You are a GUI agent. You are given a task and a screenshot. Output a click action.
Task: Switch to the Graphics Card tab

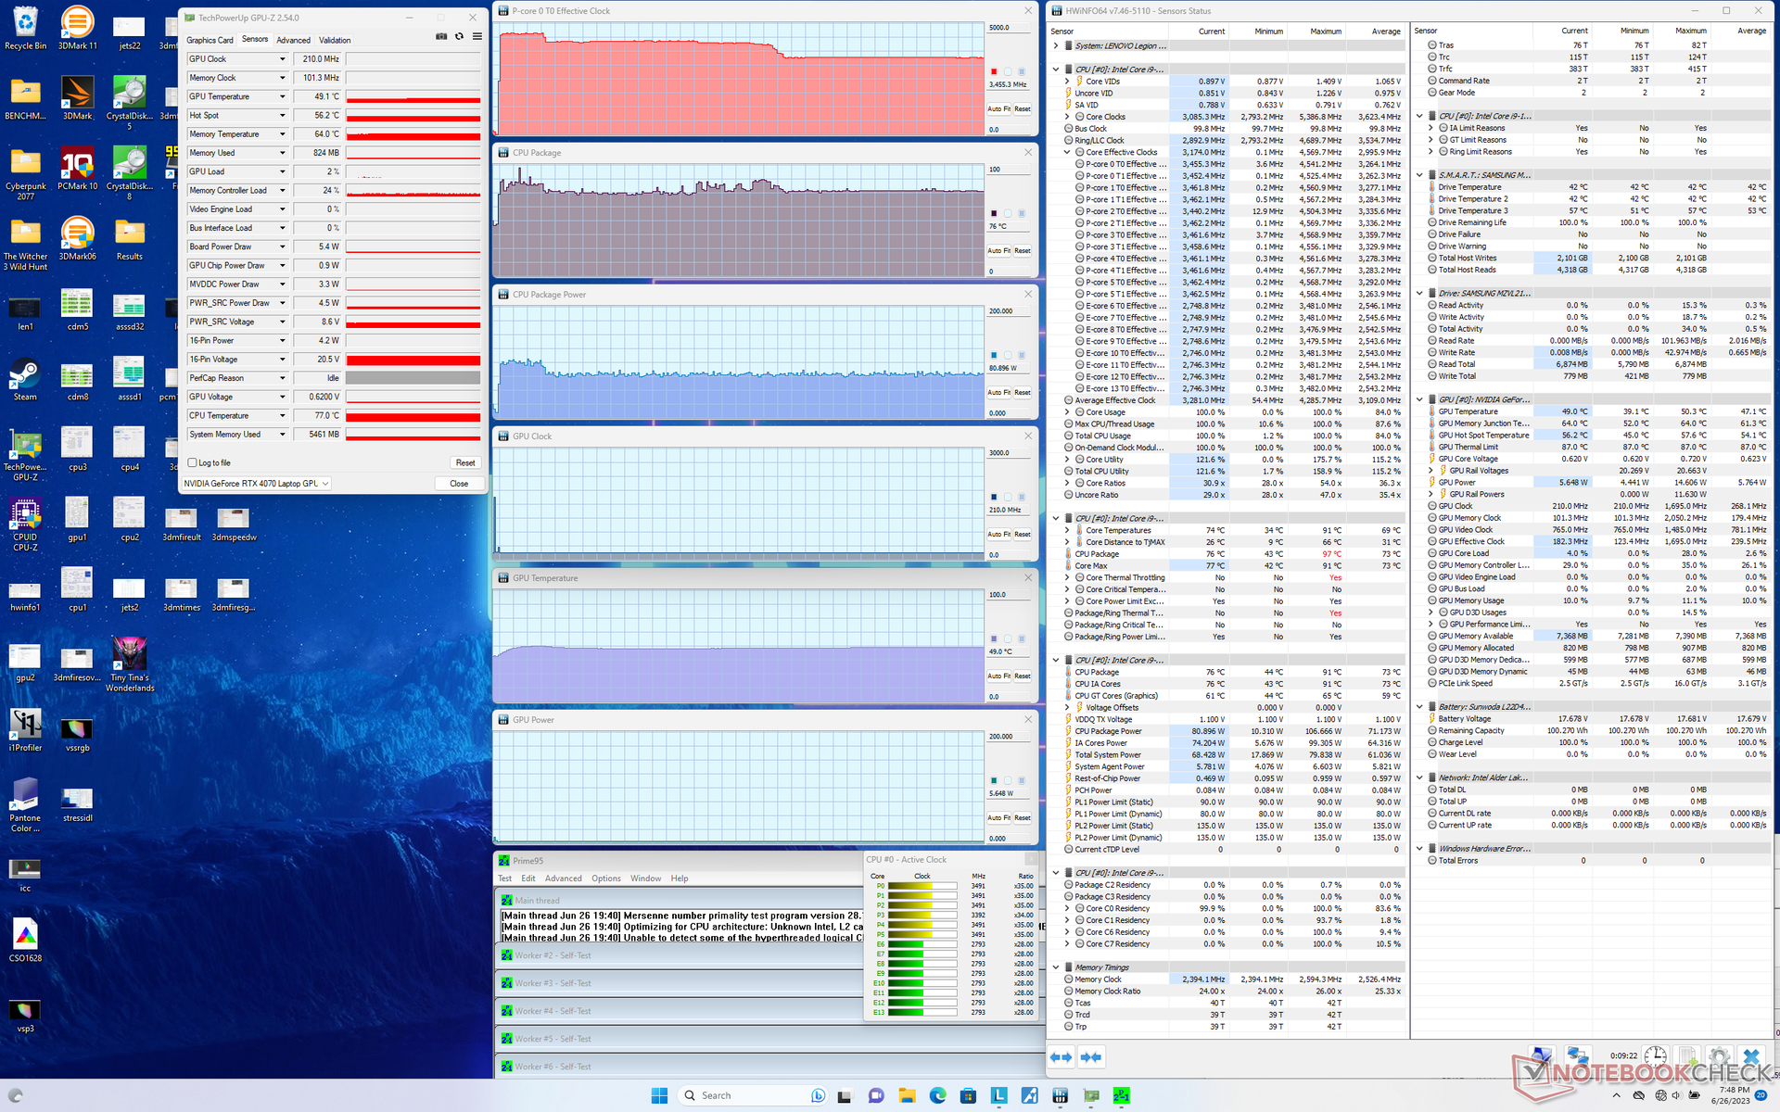click(210, 40)
